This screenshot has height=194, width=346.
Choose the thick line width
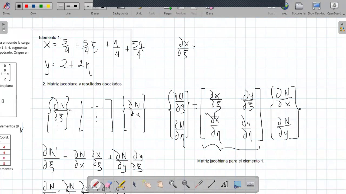tap(75, 6)
